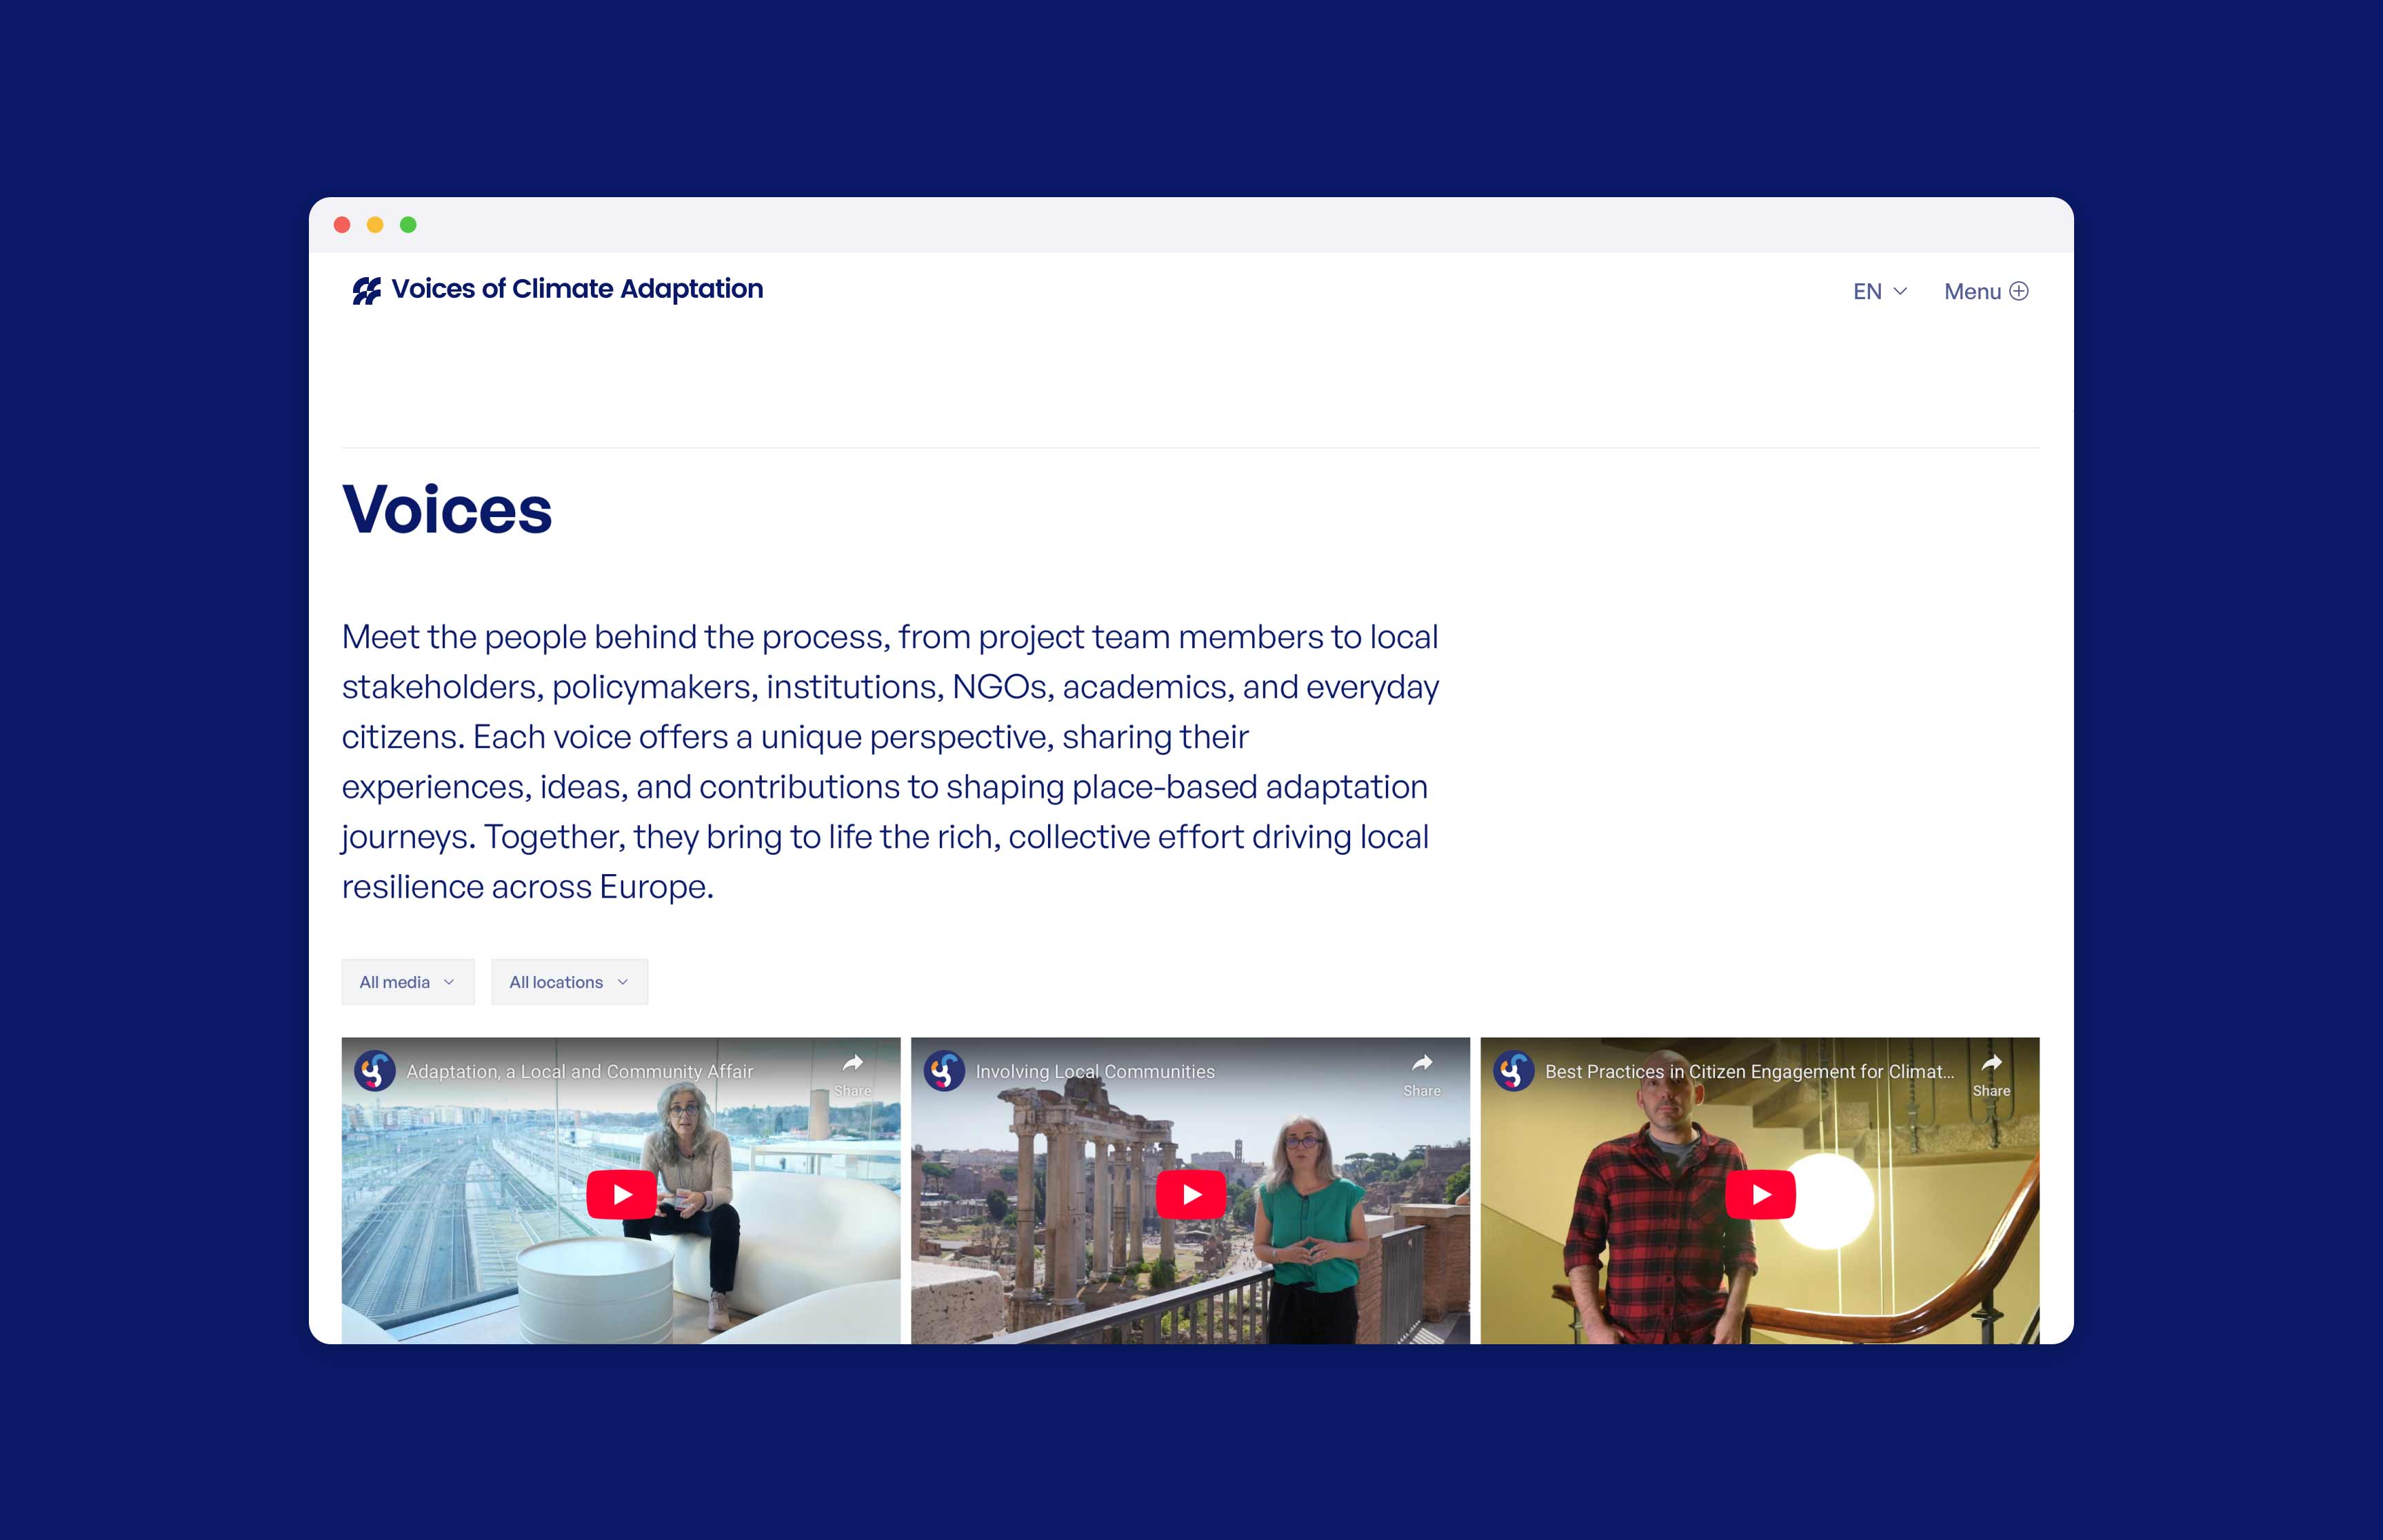Click the plus icon next to Menu
The width and height of the screenshot is (2383, 1540).
click(2020, 291)
